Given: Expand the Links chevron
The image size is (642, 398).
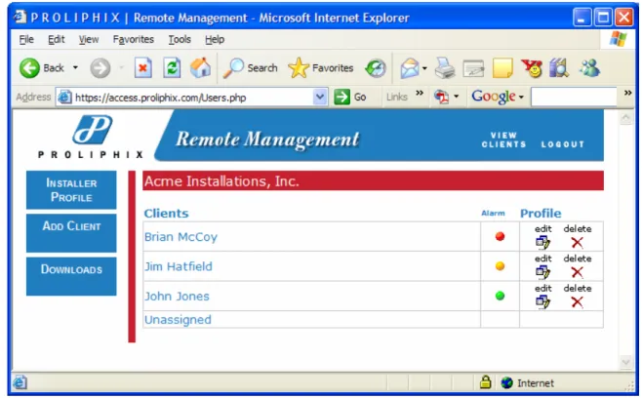Looking at the screenshot, I should click(x=420, y=93).
